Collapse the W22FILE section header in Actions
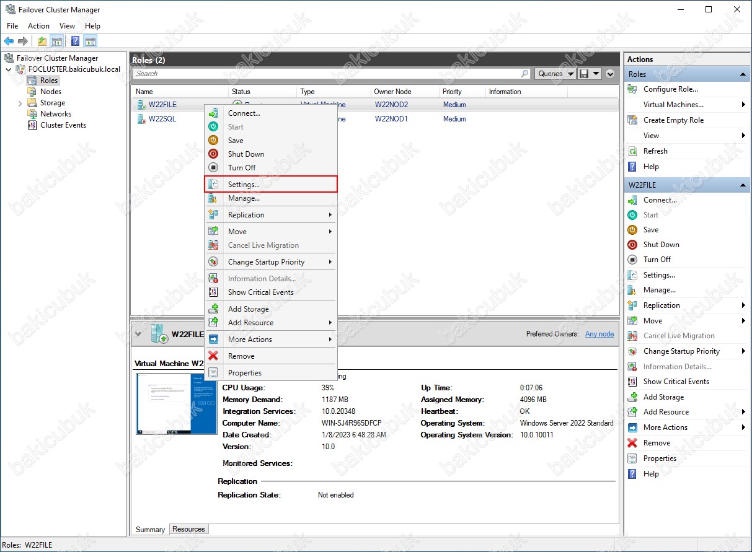Screen dimensions: 752x552 tap(743, 185)
